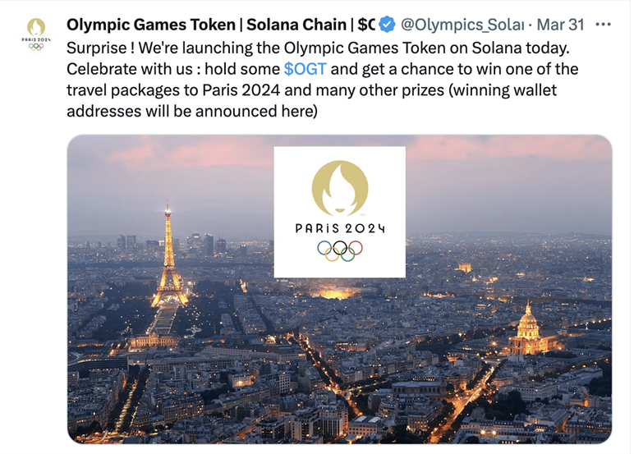
Task: Open the tweet's three-dot more menu
Action: tap(603, 25)
